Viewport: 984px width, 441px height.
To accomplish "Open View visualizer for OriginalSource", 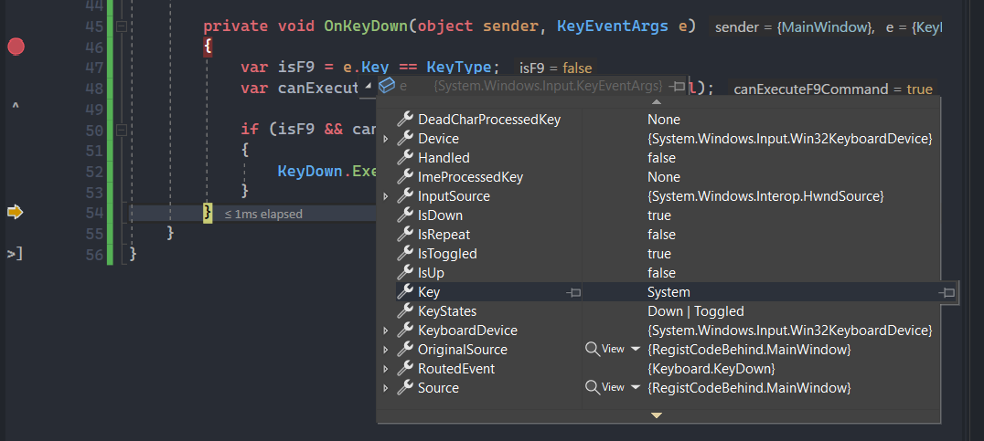I will click(x=605, y=350).
